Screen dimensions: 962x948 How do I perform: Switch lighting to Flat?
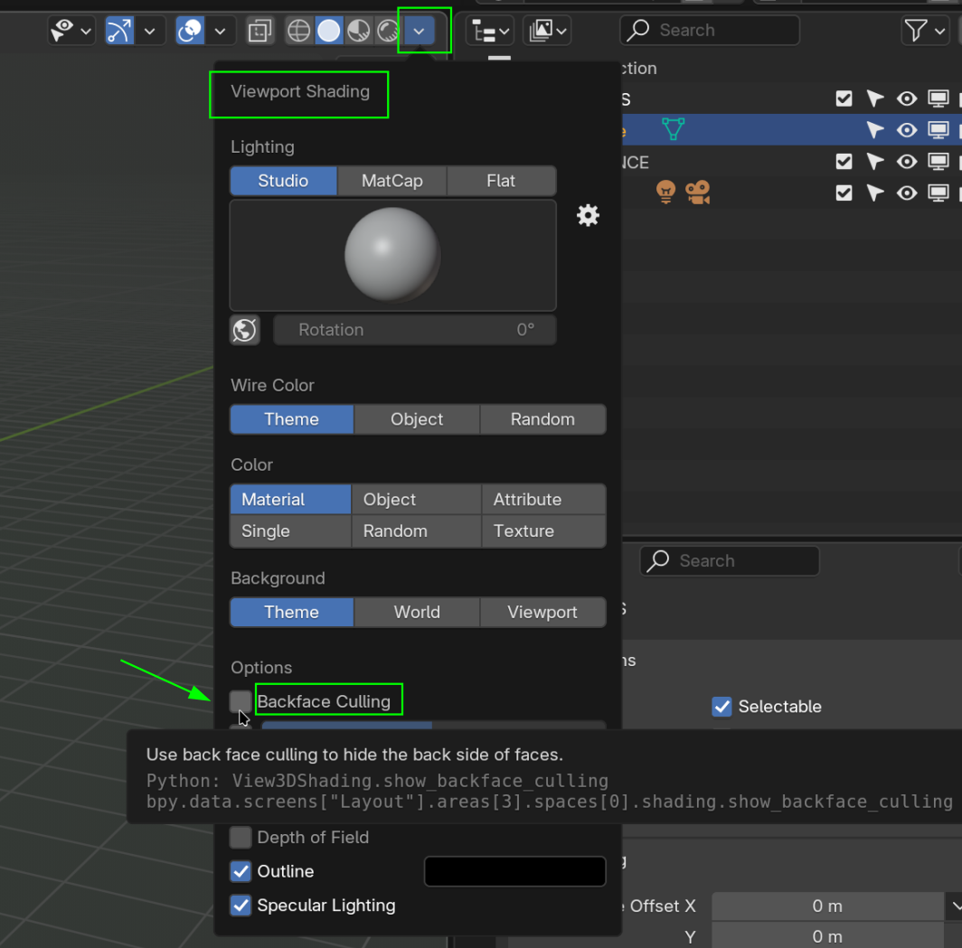click(x=501, y=181)
